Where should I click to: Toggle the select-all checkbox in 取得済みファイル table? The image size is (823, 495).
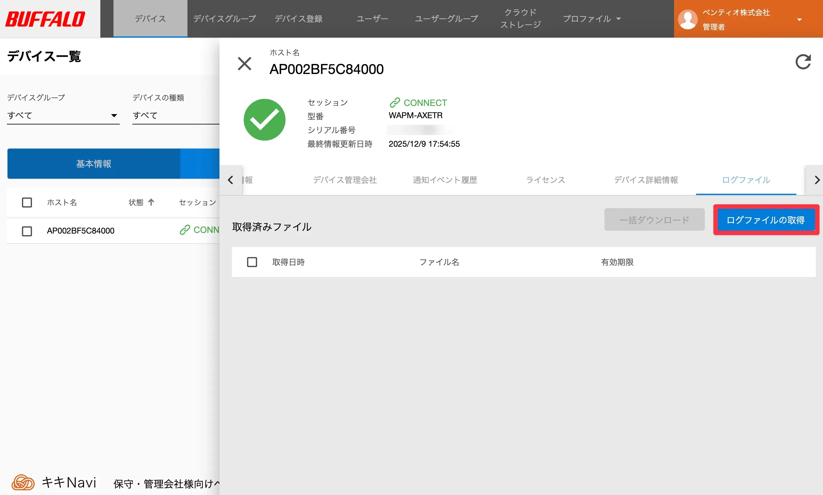pos(252,262)
